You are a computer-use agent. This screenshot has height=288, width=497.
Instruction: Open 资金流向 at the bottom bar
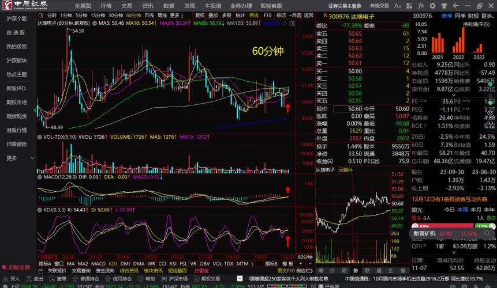[x=105, y=271]
